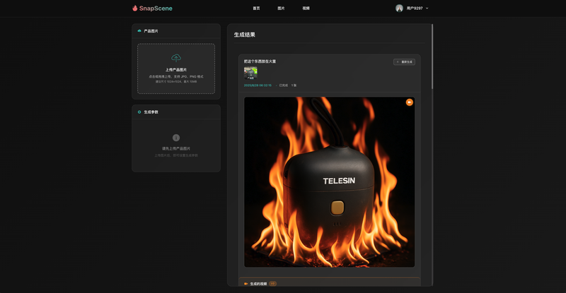566x293 pixels.
Task: Expand the 用户9297 account dropdown arrow
Action: point(427,8)
